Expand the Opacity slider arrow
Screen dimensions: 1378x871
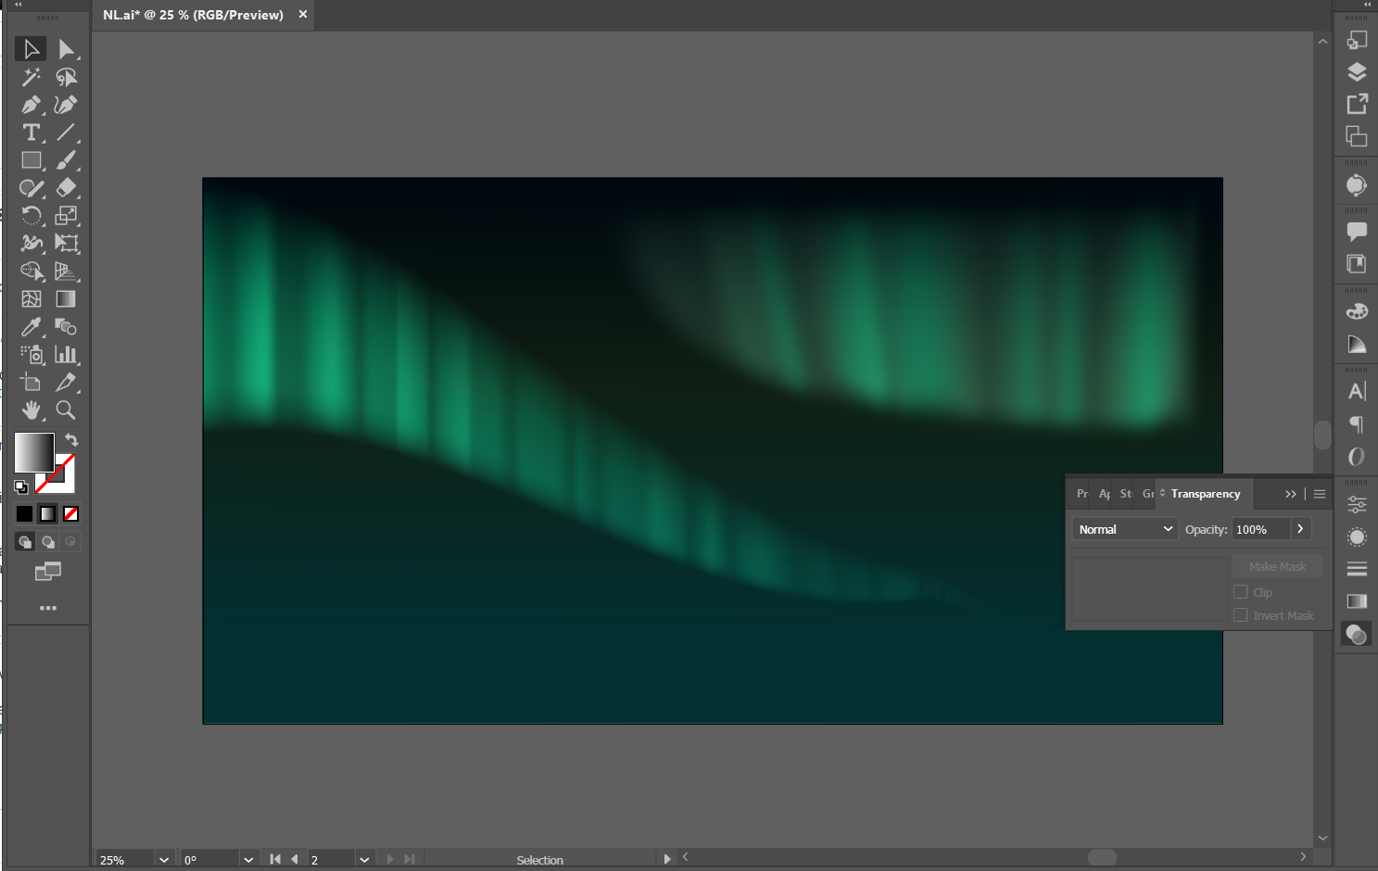point(1301,529)
